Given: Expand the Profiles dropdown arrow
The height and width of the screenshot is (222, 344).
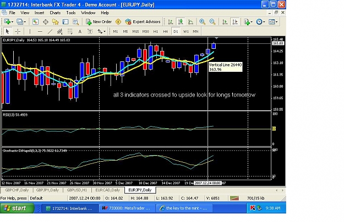Looking at the screenshot, I should click(x=25, y=22).
